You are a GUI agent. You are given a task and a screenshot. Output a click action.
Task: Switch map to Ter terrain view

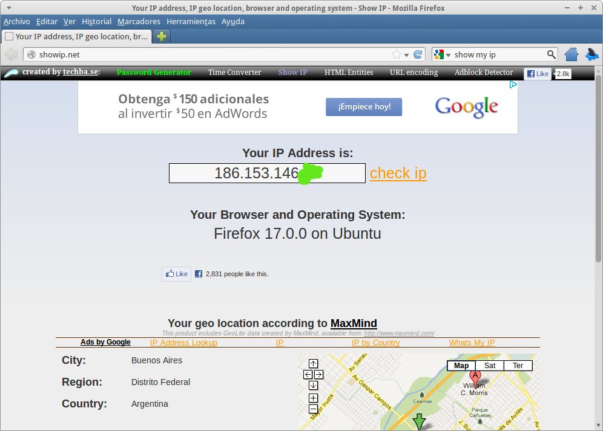pos(518,366)
